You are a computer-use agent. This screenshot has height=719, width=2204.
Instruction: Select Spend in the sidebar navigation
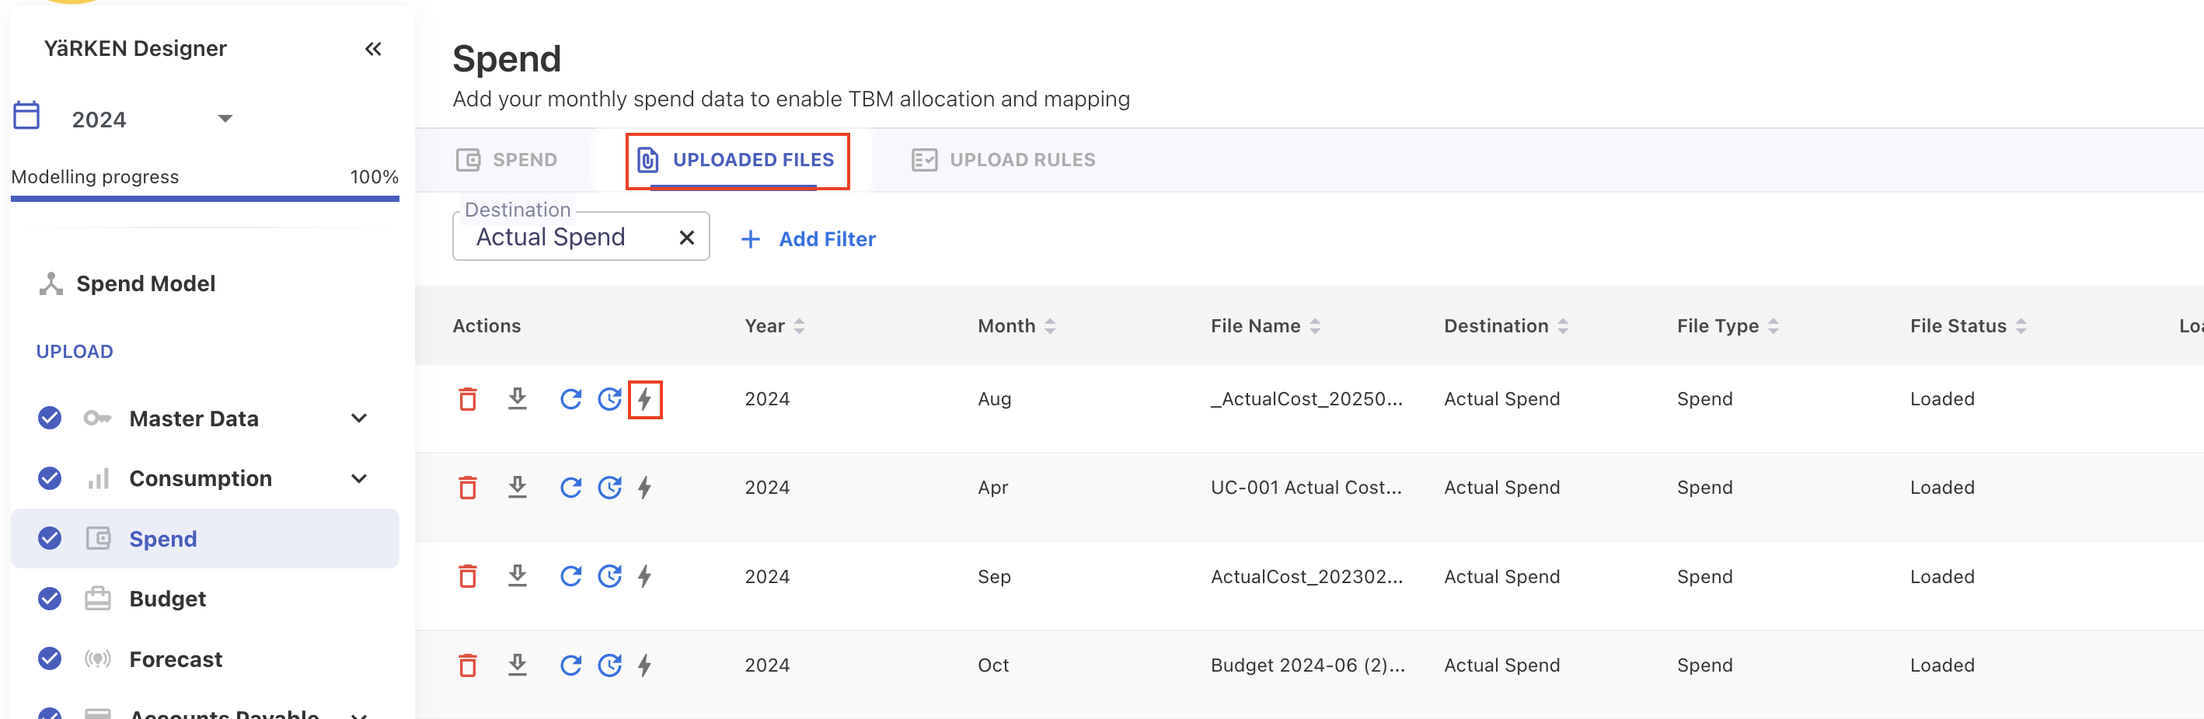click(x=162, y=539)
